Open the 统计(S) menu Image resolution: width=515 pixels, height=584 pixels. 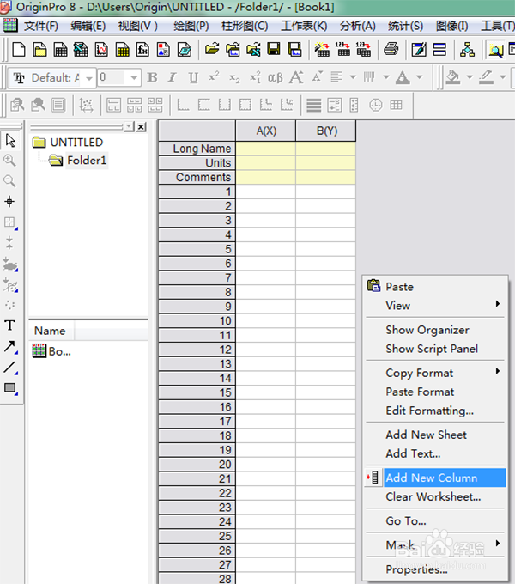[x=406, y=26]
